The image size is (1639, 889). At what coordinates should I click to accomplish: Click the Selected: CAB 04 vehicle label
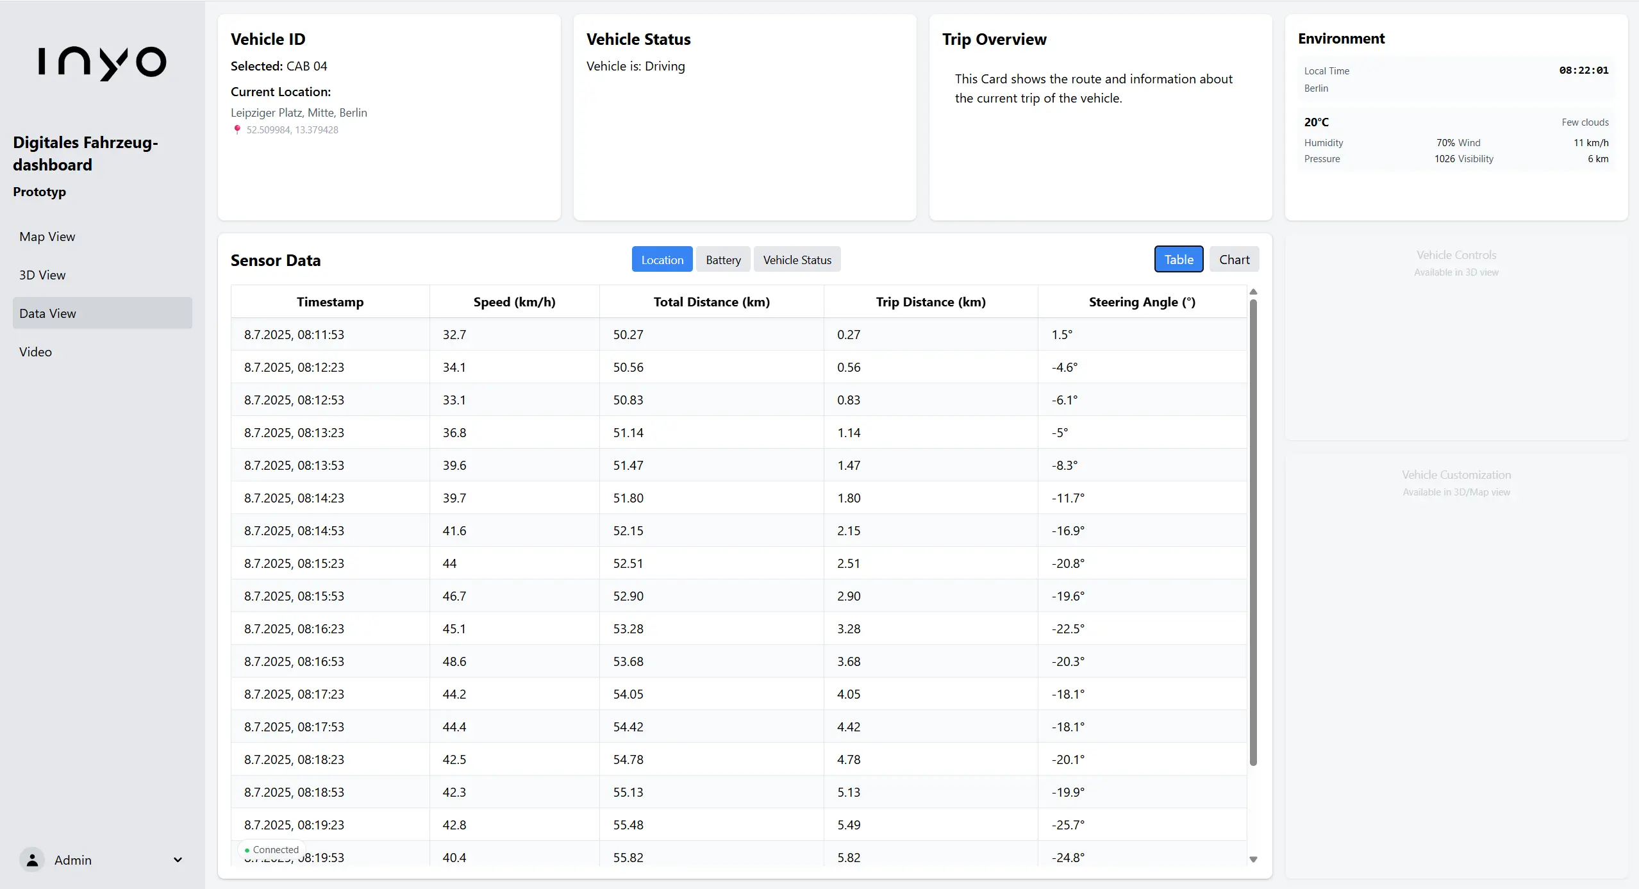[279, 66]
